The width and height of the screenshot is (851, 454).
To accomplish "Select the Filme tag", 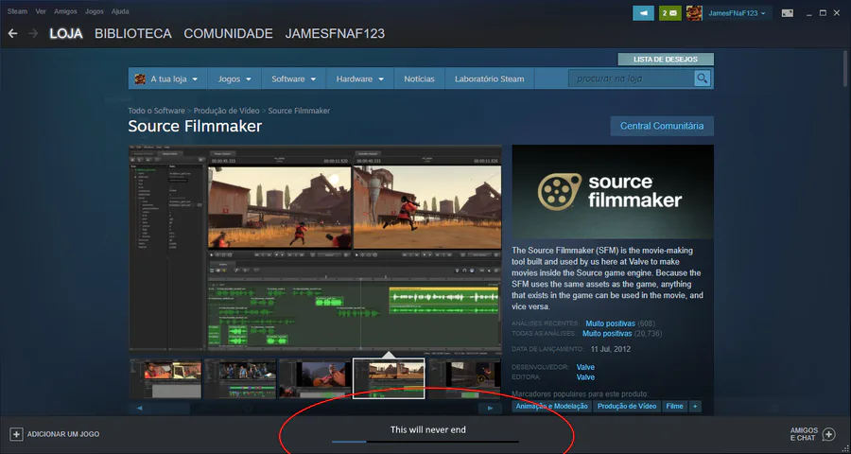I will coord(674,406).
